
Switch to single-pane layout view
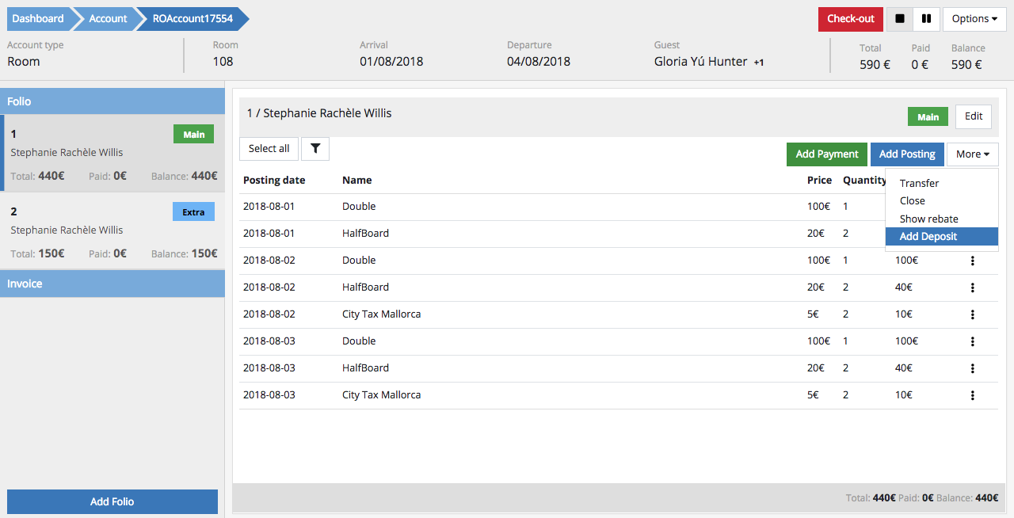point(900,19)
